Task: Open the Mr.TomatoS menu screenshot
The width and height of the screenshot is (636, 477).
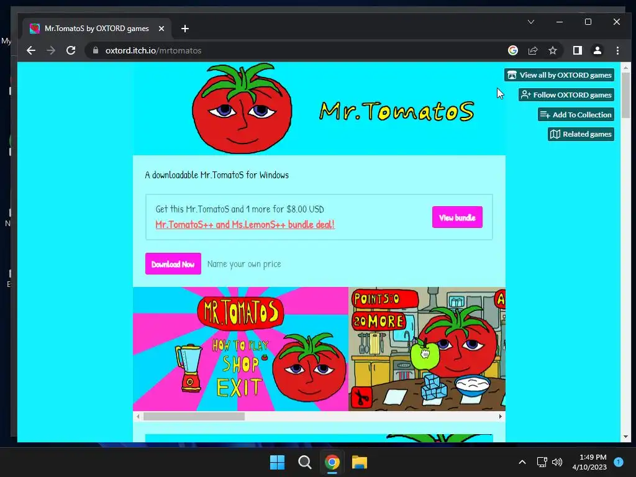Action: (240, 349)
